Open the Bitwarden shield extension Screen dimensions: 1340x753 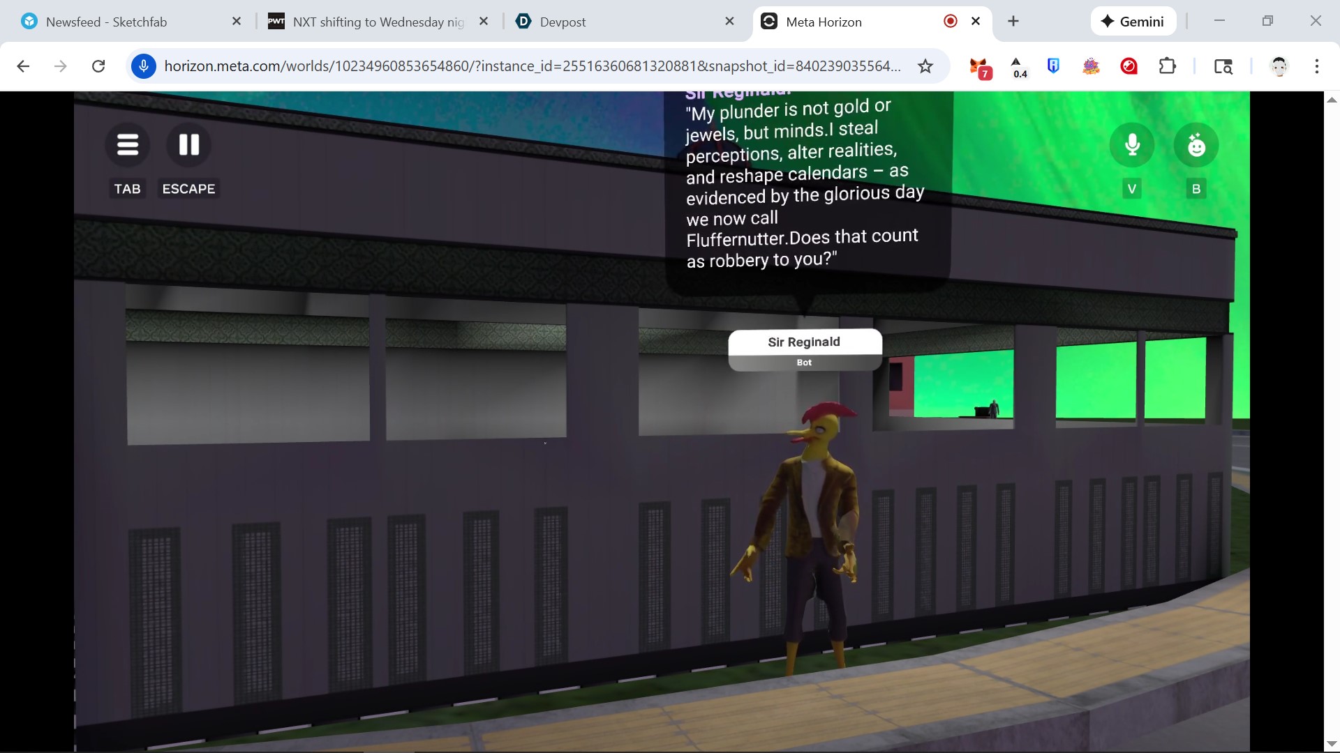point(1053,66)
